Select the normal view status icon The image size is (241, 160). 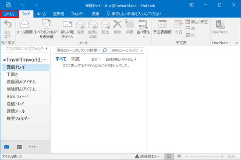[x=169, y=157]
